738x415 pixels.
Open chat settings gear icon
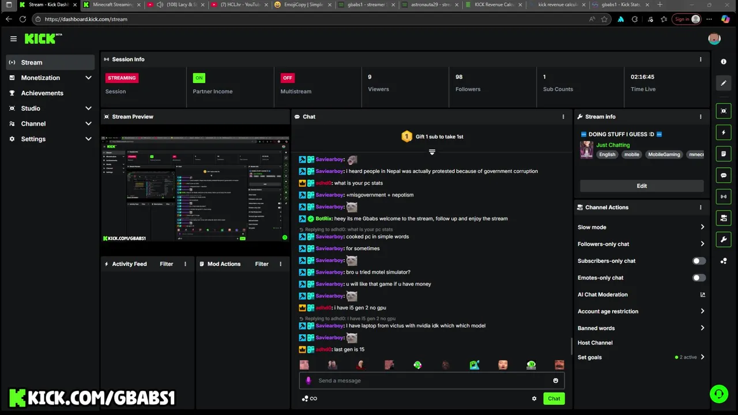[534, 398]
